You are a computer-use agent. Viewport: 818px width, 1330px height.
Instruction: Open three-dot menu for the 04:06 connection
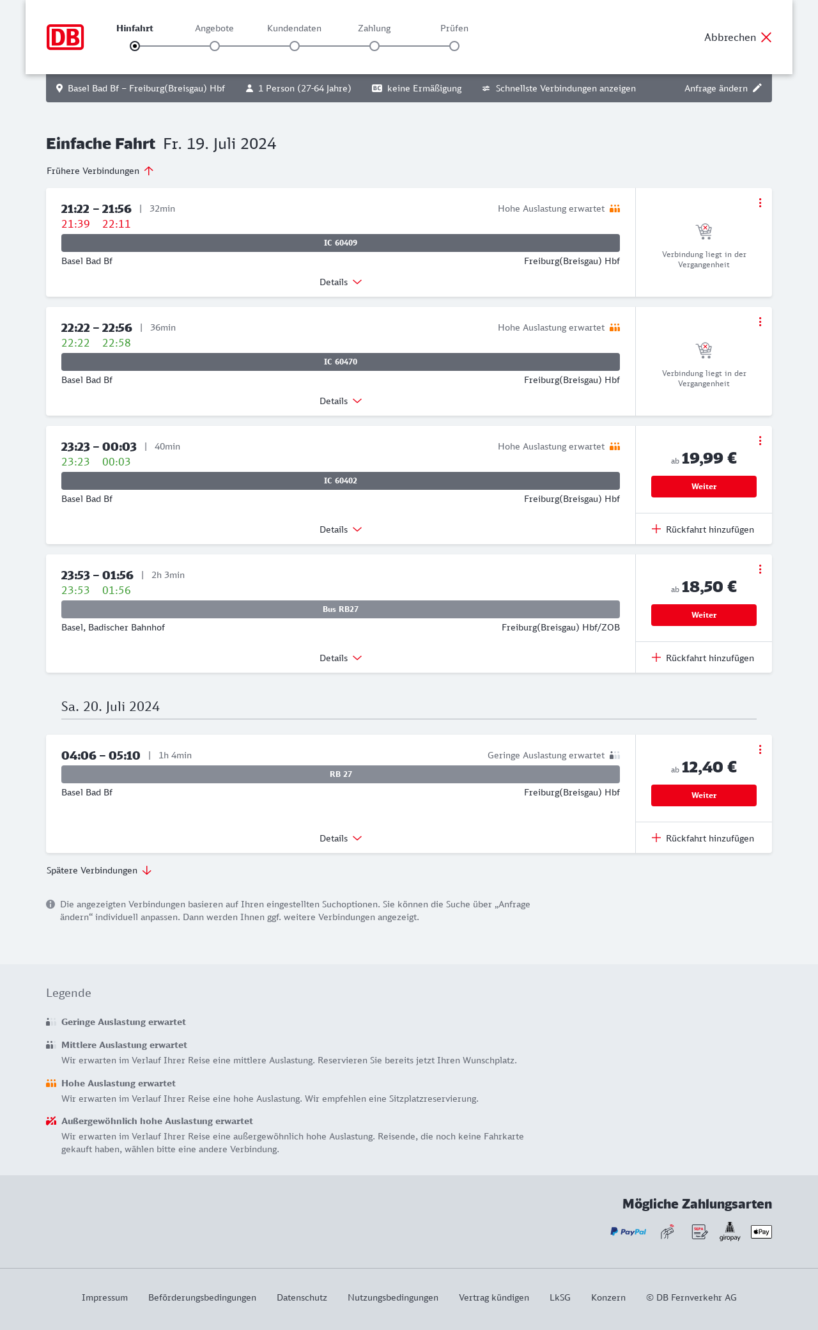[760, 749]
